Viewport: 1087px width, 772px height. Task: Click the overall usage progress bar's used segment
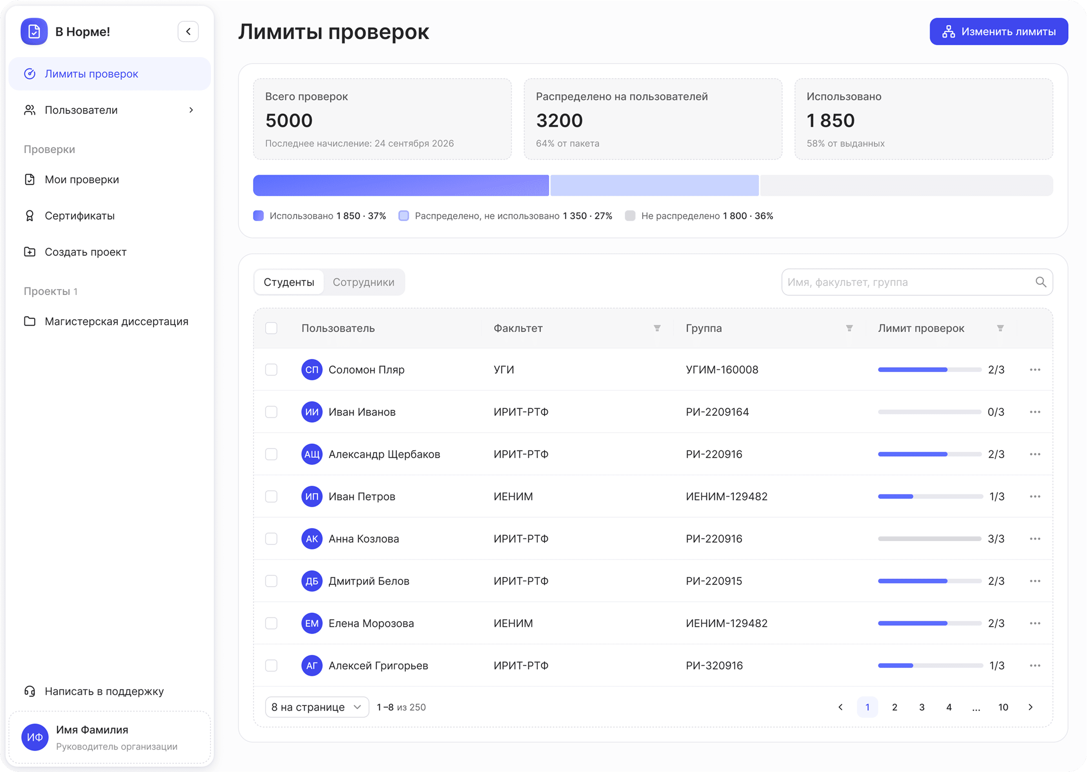pyautogui.click(x=401, y=185)
